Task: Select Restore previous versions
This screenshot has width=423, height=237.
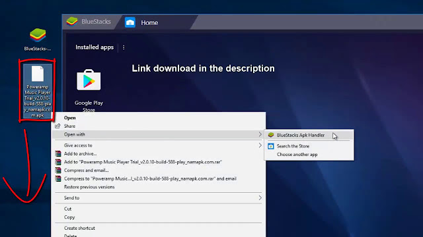Action: tap(89, 187)
